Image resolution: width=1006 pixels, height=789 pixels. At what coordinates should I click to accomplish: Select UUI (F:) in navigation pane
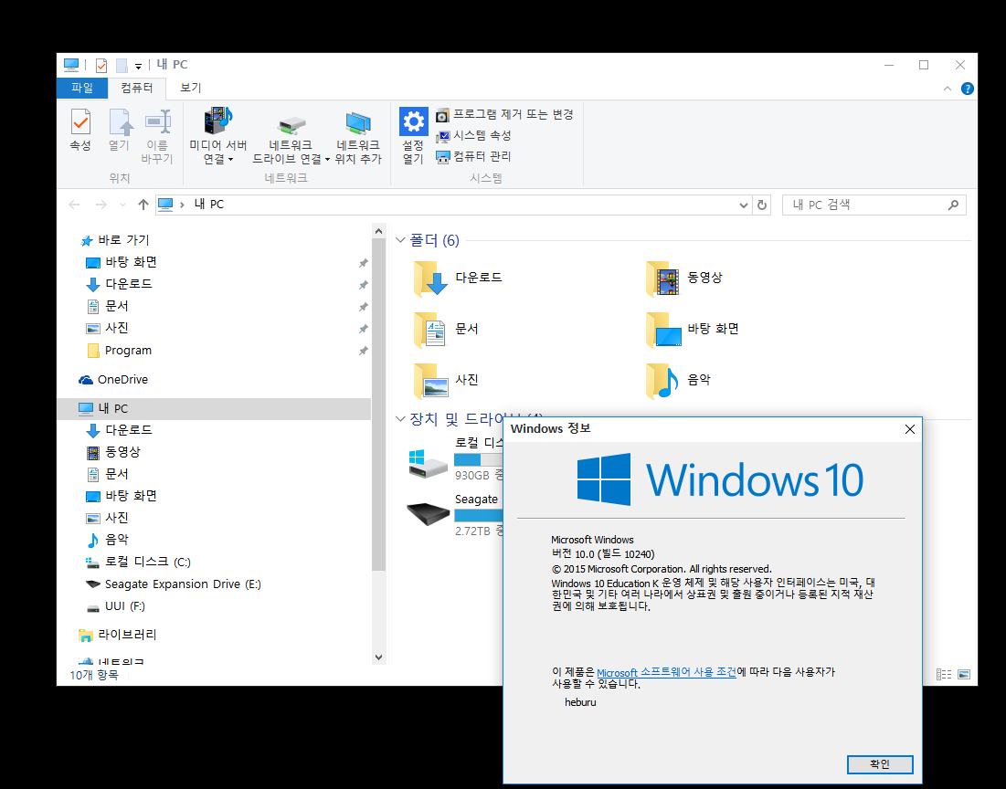tap(116, 606)
